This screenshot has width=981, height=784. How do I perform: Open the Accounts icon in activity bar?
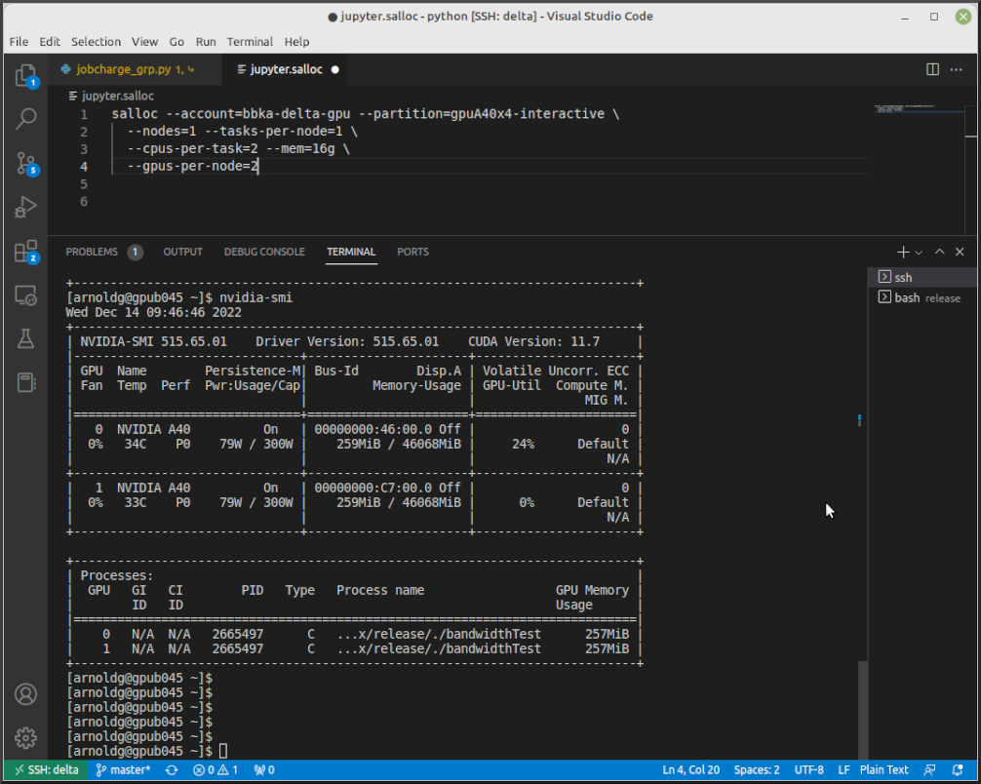pos(25,694)
